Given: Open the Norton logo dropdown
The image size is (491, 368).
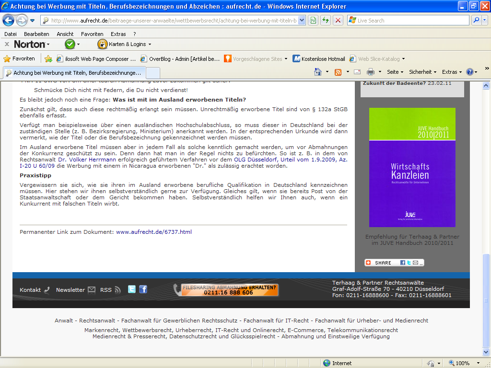Looking at the screenshot, I should [x=32, y=45].
